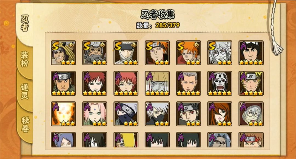Choose the purple-haired Konan card in bottom row

pos(63,140)
